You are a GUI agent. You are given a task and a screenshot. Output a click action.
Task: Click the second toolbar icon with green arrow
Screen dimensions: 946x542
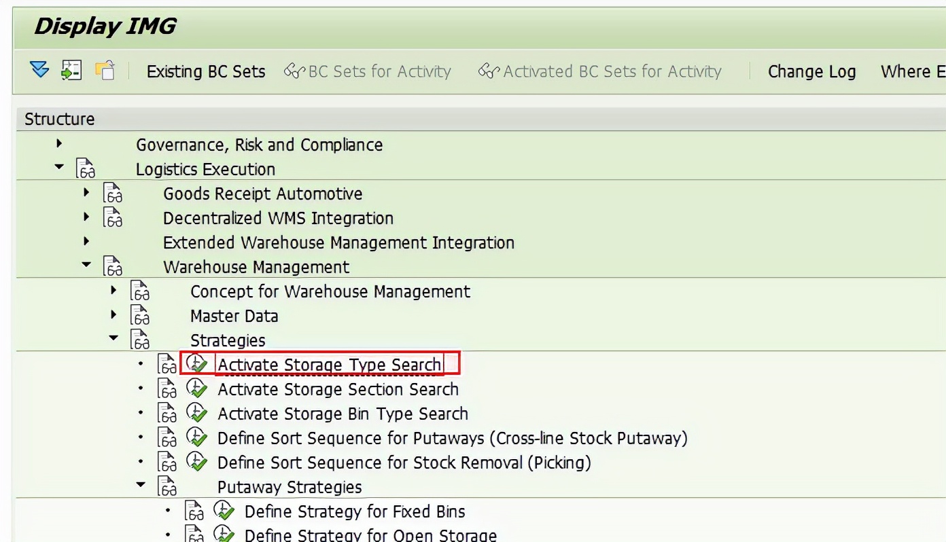pos(71,70)
